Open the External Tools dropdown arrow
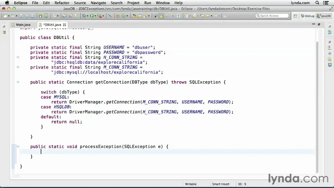Viewport: 334px width, 188px height. click(x=103, y=16)
